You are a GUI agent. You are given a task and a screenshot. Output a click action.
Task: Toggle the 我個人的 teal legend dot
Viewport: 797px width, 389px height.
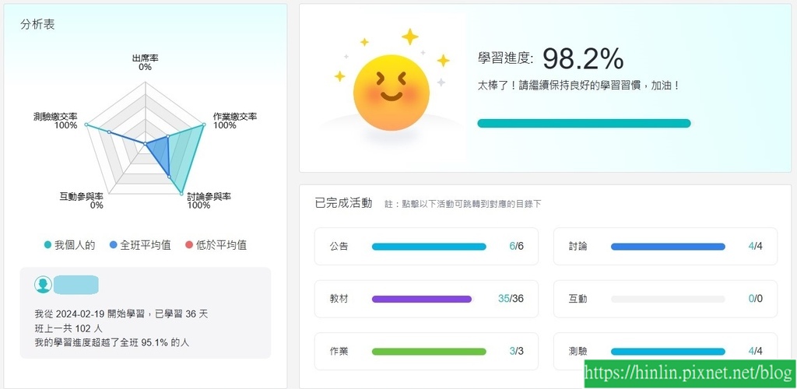point(47,245)
